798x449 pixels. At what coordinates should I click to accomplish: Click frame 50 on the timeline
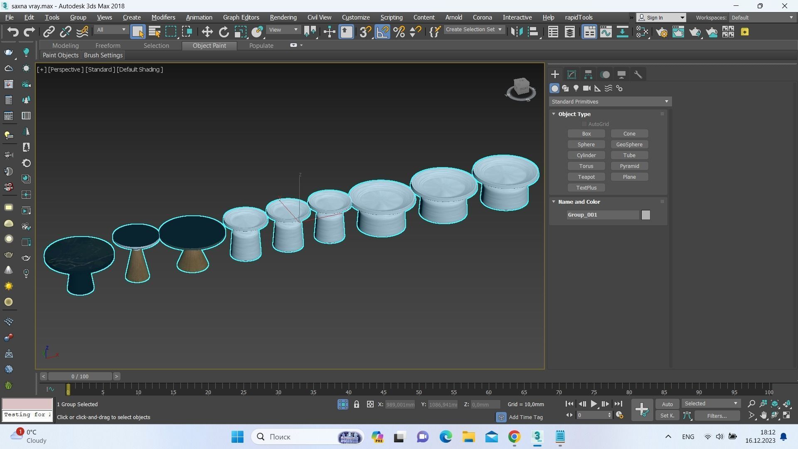(419, 390)
